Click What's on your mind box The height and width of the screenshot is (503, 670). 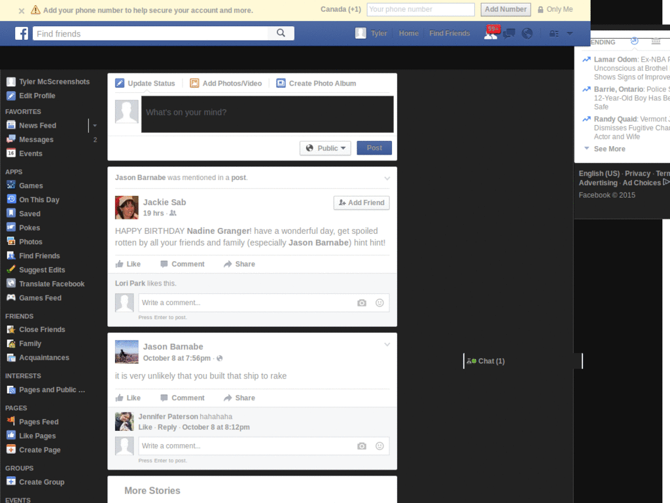click(268, 114)
